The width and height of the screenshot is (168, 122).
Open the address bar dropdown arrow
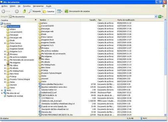[156, 17]
